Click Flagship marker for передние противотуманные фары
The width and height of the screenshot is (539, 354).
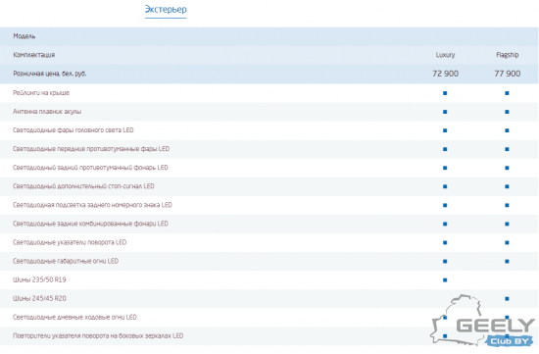(x=507, y=149)
